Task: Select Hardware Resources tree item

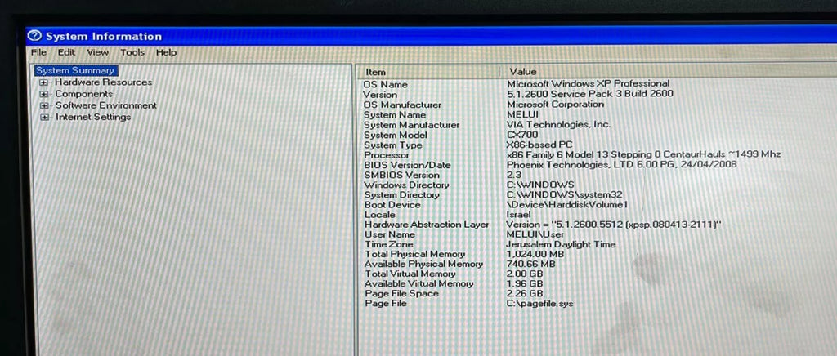Action: pyautogui.click(x=104, y=82)
